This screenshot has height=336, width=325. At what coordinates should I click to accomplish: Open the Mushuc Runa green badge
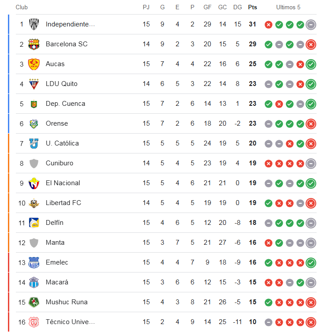(34, 302)
